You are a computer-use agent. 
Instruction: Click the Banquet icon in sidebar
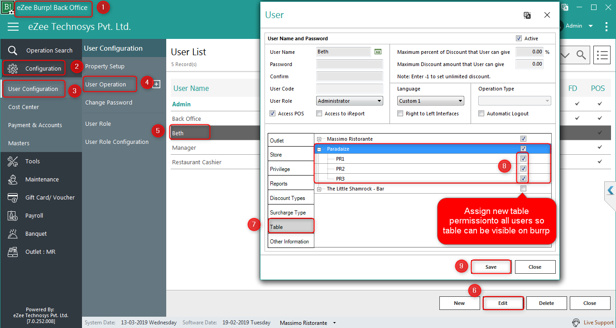pyautogui.click(x=13, y=233)
